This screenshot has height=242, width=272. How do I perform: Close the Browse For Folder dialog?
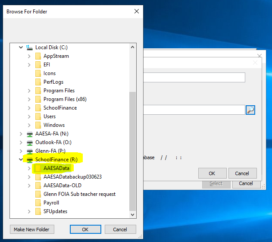point(137,11)
